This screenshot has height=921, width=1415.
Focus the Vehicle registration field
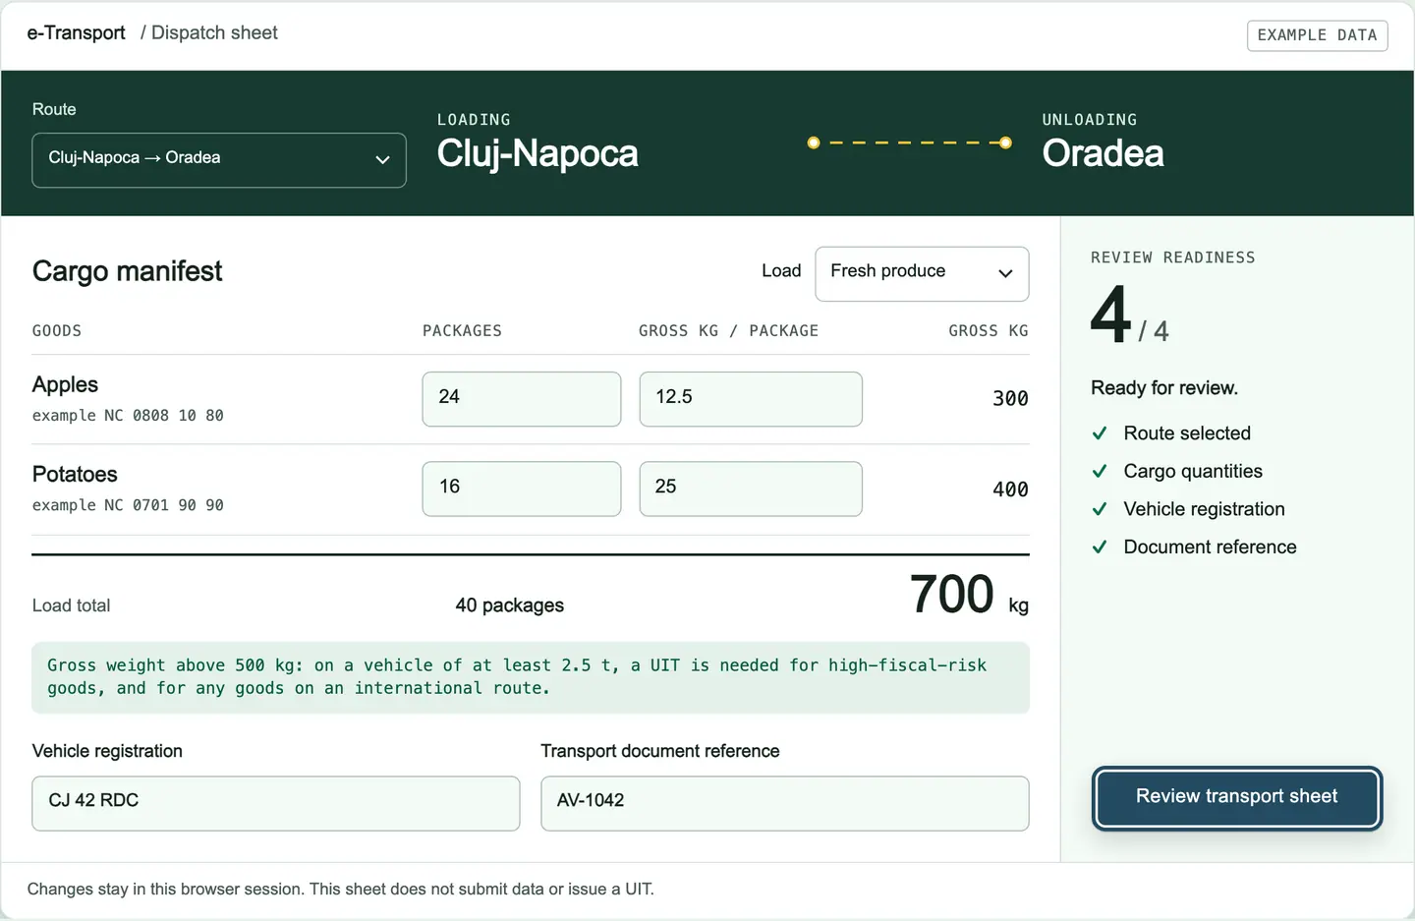click(x=276, y=803)
